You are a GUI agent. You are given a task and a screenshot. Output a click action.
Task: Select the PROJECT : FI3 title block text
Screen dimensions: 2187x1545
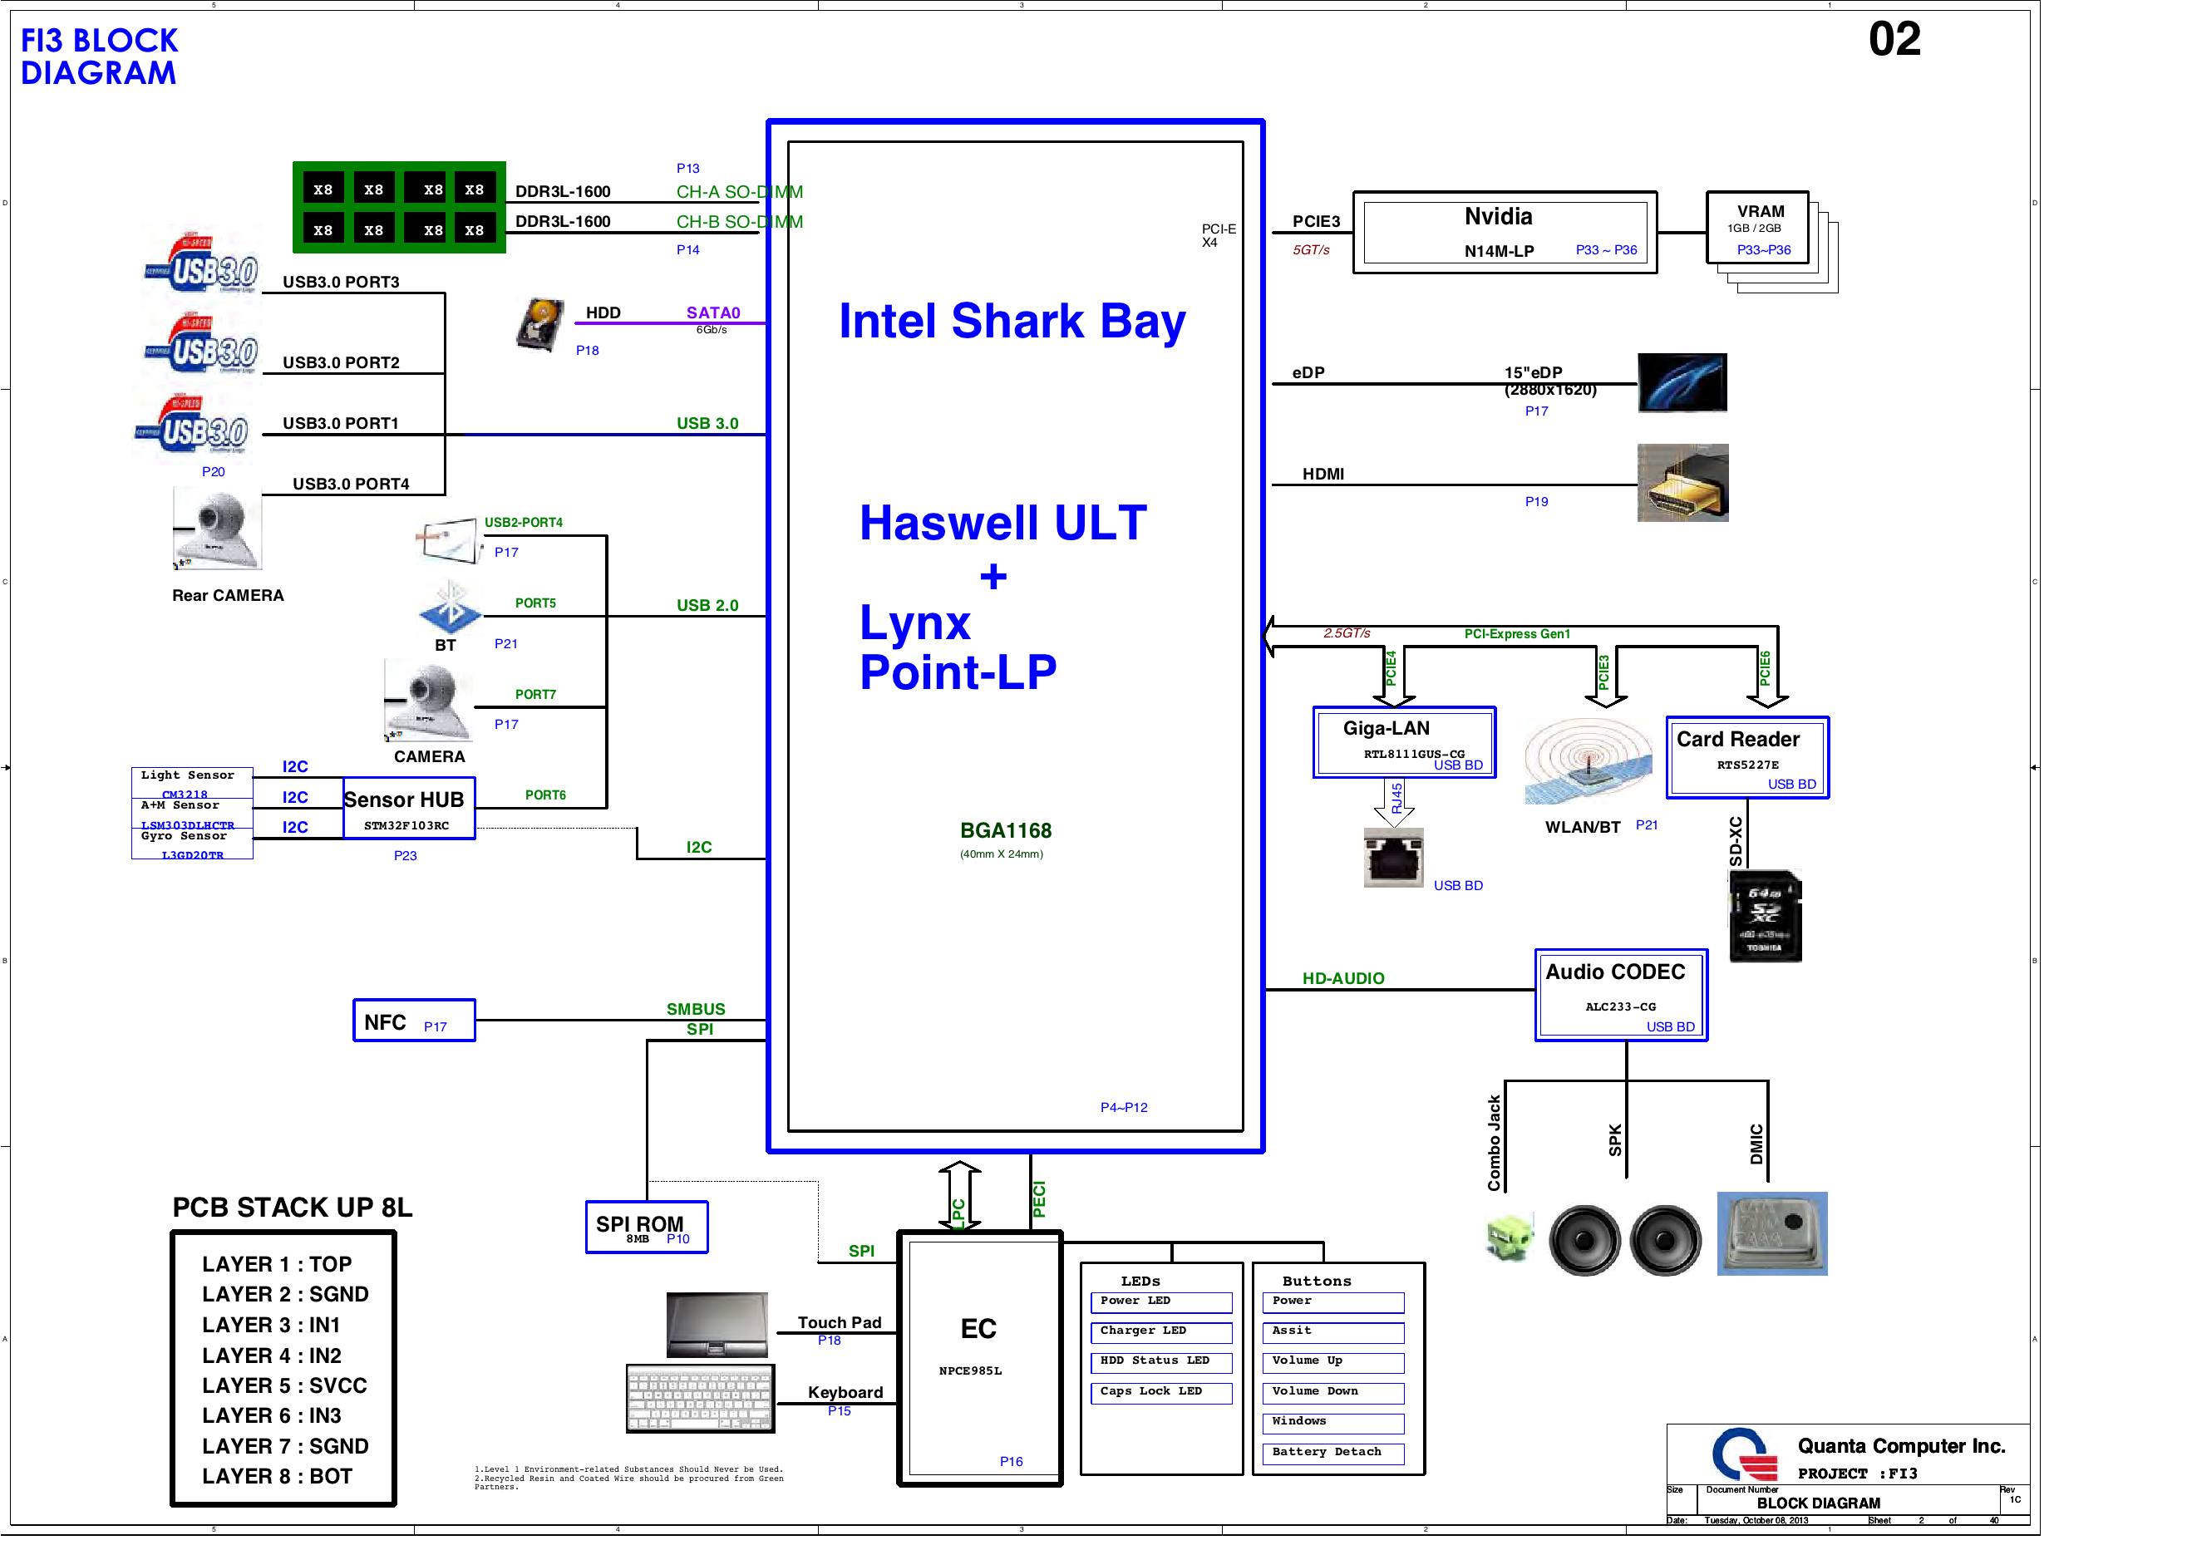click(x=1858, y=1474)
